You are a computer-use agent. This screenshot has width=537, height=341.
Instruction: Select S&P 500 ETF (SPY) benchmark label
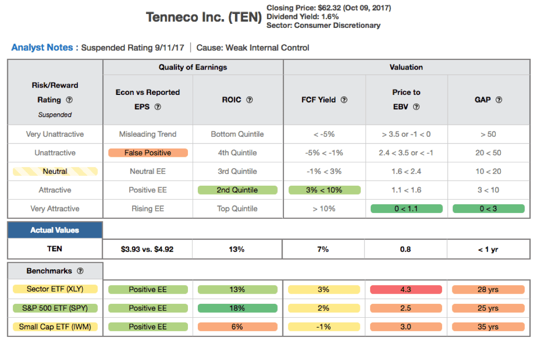tap(55, 308)
